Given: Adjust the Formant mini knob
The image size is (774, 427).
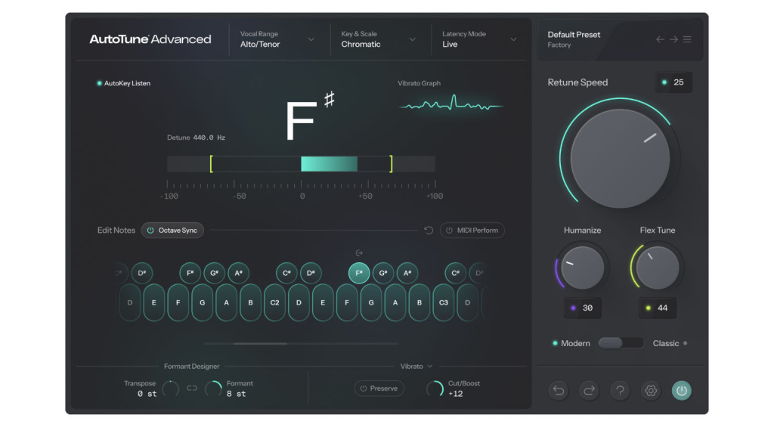Looking at the screenshot, I should coord(213,389).
